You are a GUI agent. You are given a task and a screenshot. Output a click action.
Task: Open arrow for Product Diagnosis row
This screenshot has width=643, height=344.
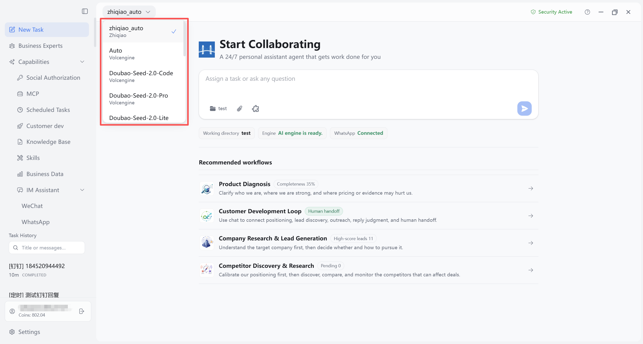coord(531,189)
